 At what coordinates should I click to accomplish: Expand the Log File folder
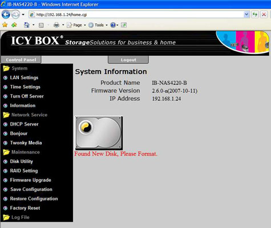pyautogui.click(x=21, y=217)
